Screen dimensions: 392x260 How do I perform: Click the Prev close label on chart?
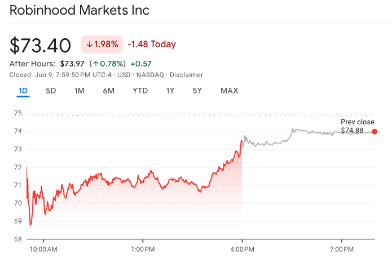click(358, 122)
